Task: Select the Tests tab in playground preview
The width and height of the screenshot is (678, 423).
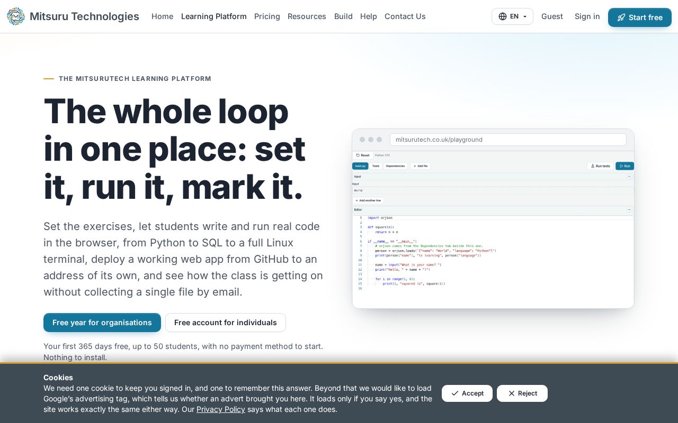Action: tap(376, 166)
